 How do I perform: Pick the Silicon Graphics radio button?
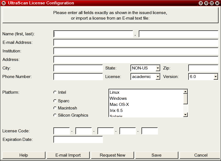(x=55, y=115)
